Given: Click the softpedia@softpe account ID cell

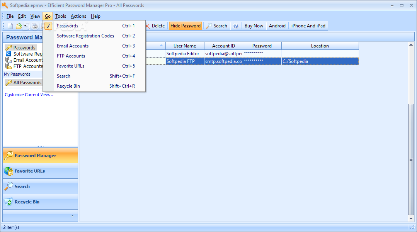Looking at the screenshot, I should [223, 54].
